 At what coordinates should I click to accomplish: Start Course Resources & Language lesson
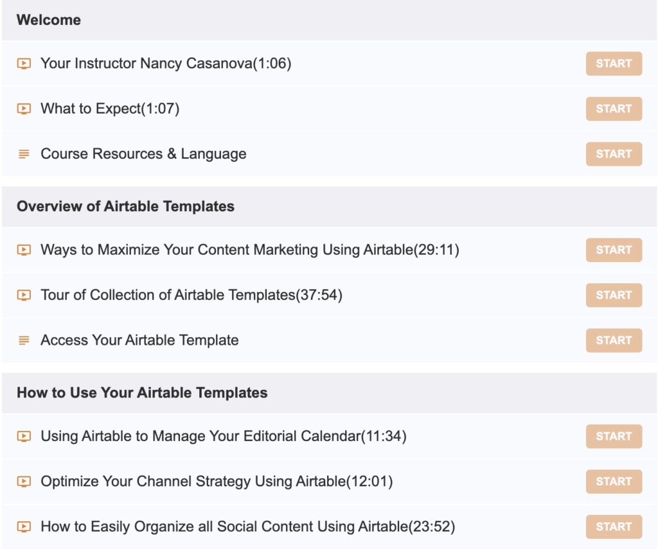point(614,154)
